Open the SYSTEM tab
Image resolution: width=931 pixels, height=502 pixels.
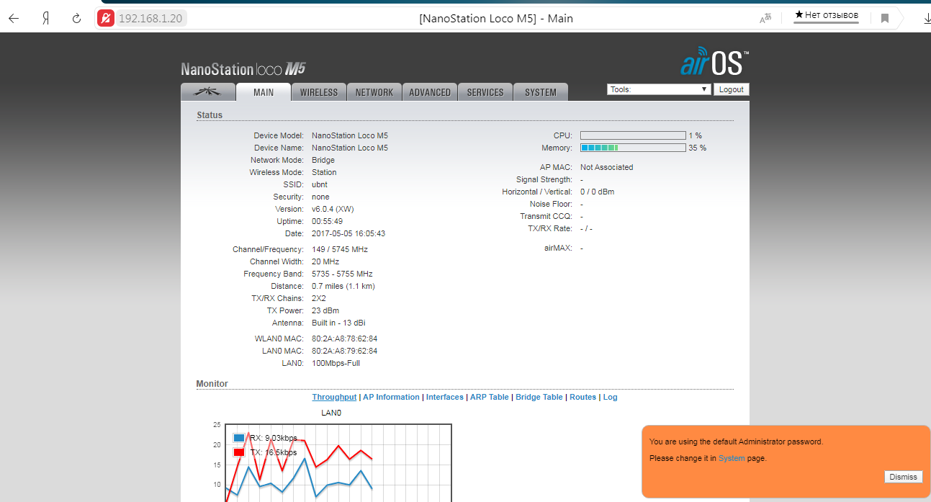541,92
